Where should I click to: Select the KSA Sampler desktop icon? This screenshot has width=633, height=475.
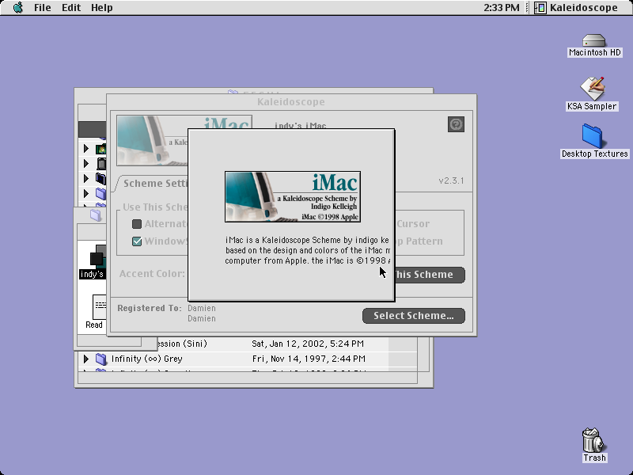592,93
